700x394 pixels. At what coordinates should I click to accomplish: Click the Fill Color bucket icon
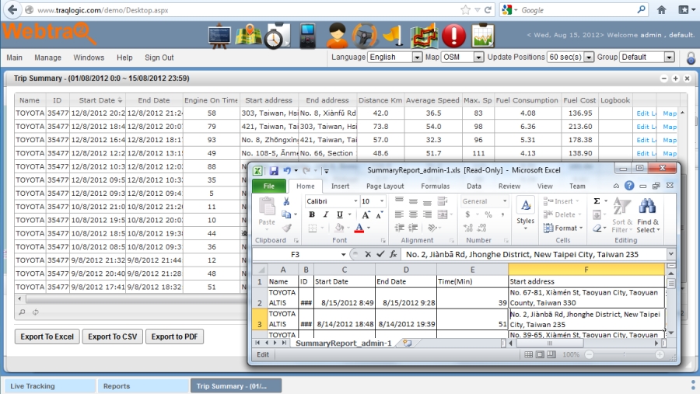339,228
